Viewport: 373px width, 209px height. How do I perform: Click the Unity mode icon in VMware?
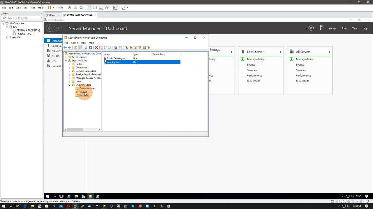pyautogui.click(x=107, y=8)
